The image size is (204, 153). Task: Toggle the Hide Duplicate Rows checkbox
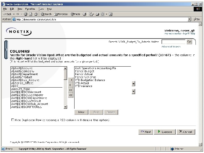point(12,120)
